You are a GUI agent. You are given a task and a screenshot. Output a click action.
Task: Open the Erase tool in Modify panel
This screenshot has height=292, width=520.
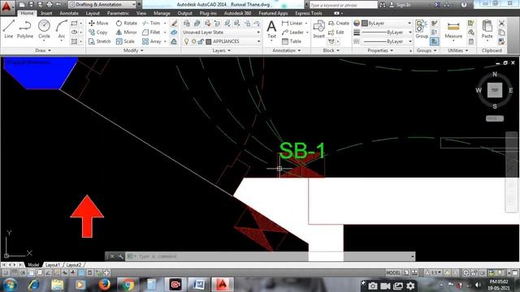(x=174, y=24)
